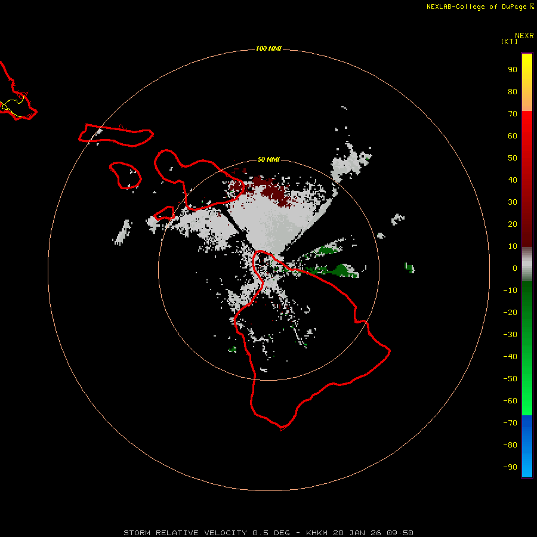Click the gray zero band of color bar

tap(527, 264)
